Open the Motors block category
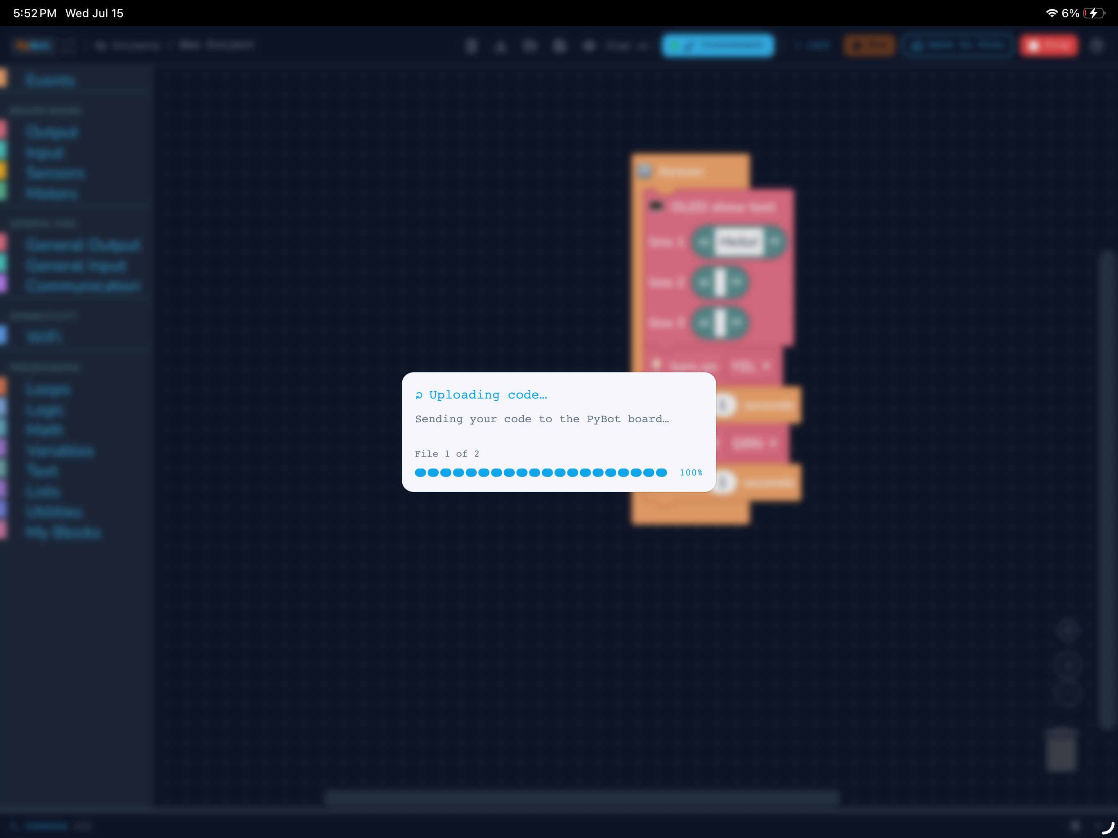 52,194
